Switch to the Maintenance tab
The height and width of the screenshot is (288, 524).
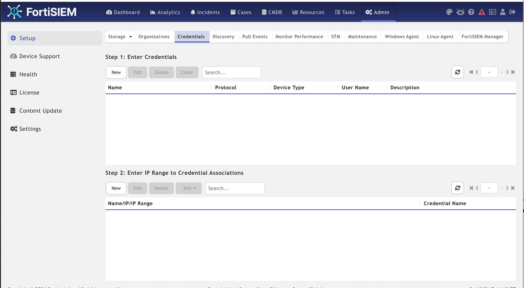click(x=362, y=37)
